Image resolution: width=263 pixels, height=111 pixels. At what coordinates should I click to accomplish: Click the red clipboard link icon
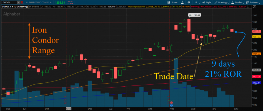[x=22, y=3]
